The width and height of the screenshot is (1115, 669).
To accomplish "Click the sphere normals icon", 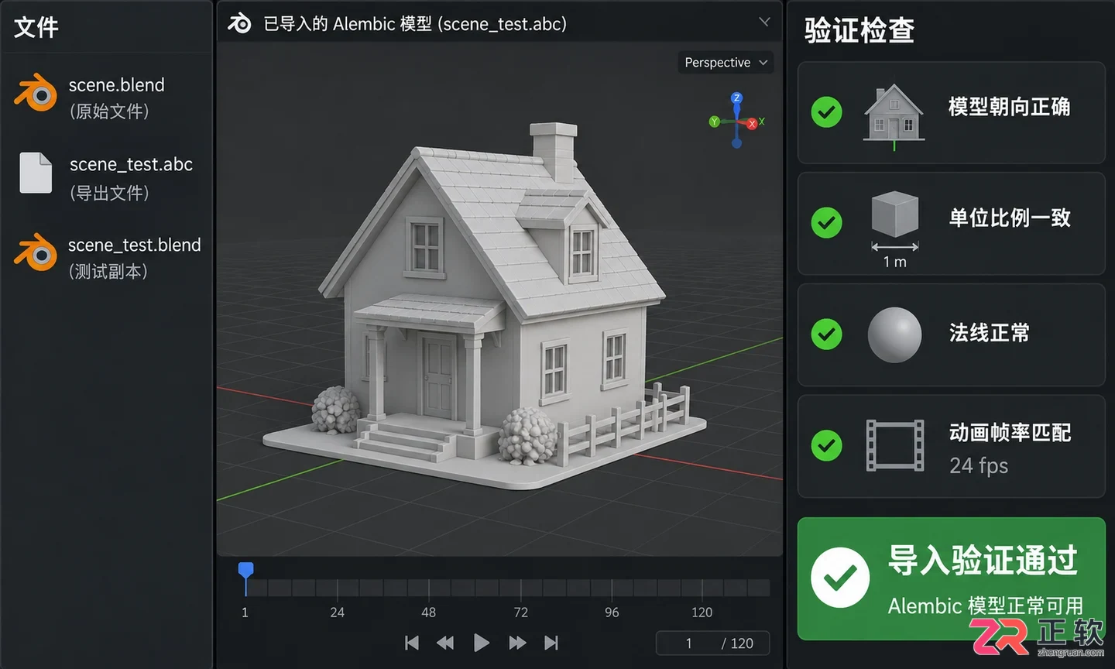I will (894, 334).
